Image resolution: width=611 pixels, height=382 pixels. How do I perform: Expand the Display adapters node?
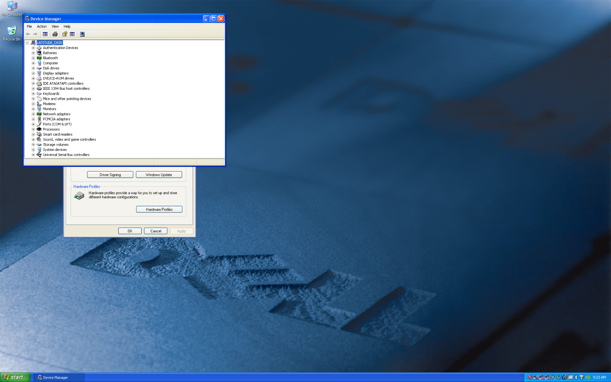[33, 73]
